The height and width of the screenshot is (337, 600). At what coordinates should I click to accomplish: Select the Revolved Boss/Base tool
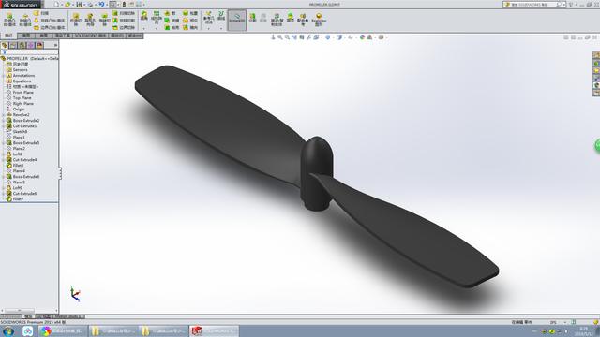tap(25, 20)
